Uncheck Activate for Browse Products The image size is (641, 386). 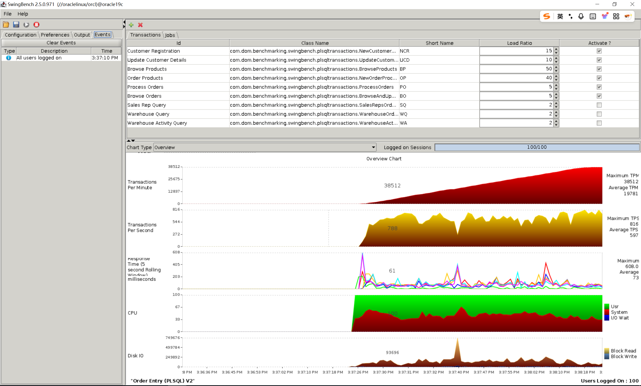[599, 69]
